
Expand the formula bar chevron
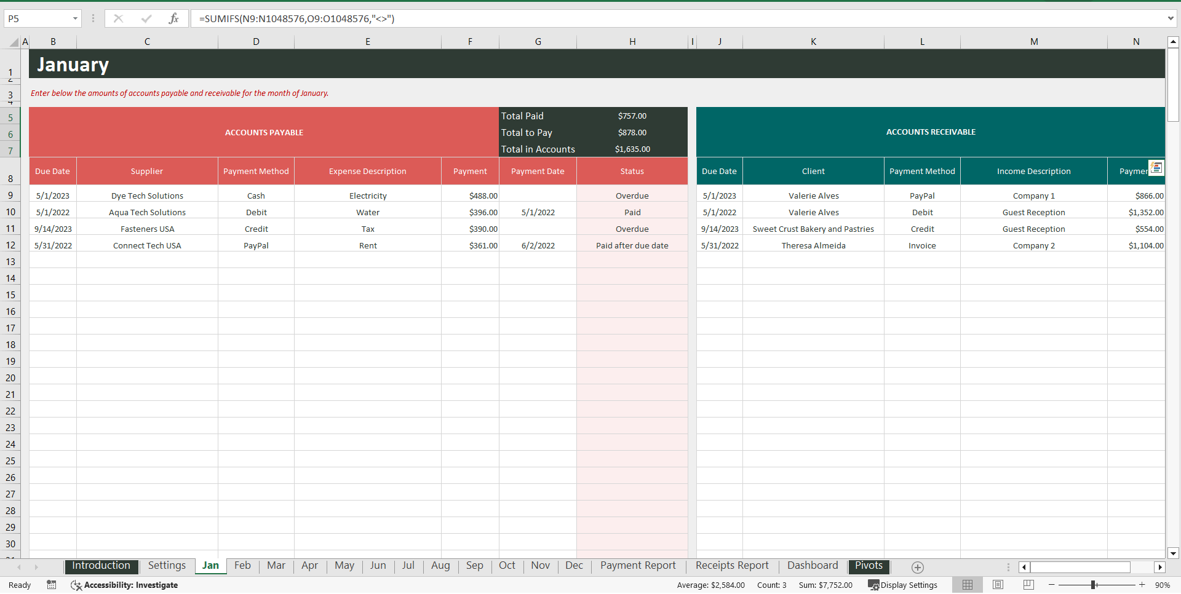click(x=1171, y=18)
